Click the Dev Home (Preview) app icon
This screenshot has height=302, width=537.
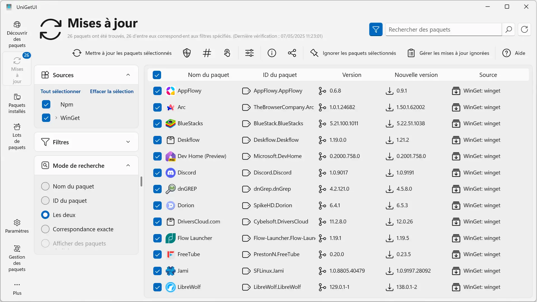(x=171, y=156)
